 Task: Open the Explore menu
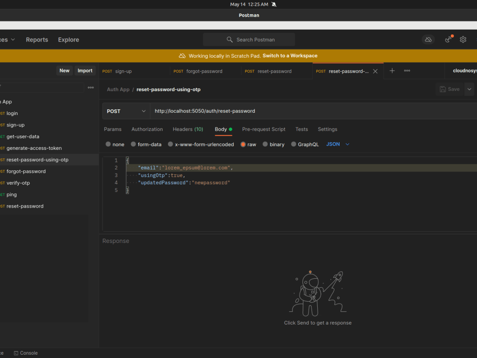[68, 40]
